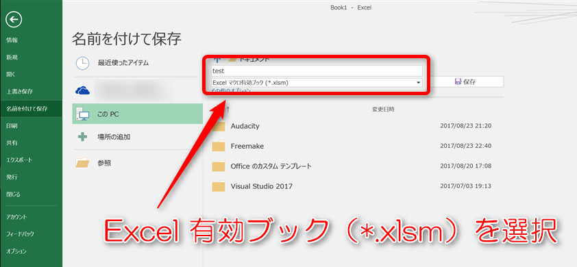
Task: Open the 開く sidebar entry
Action: [11, 75]
